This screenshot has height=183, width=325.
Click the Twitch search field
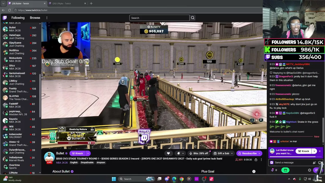coord(159,18)
